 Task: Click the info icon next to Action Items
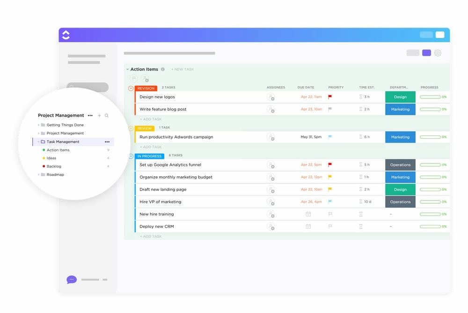tap(162, 69)
